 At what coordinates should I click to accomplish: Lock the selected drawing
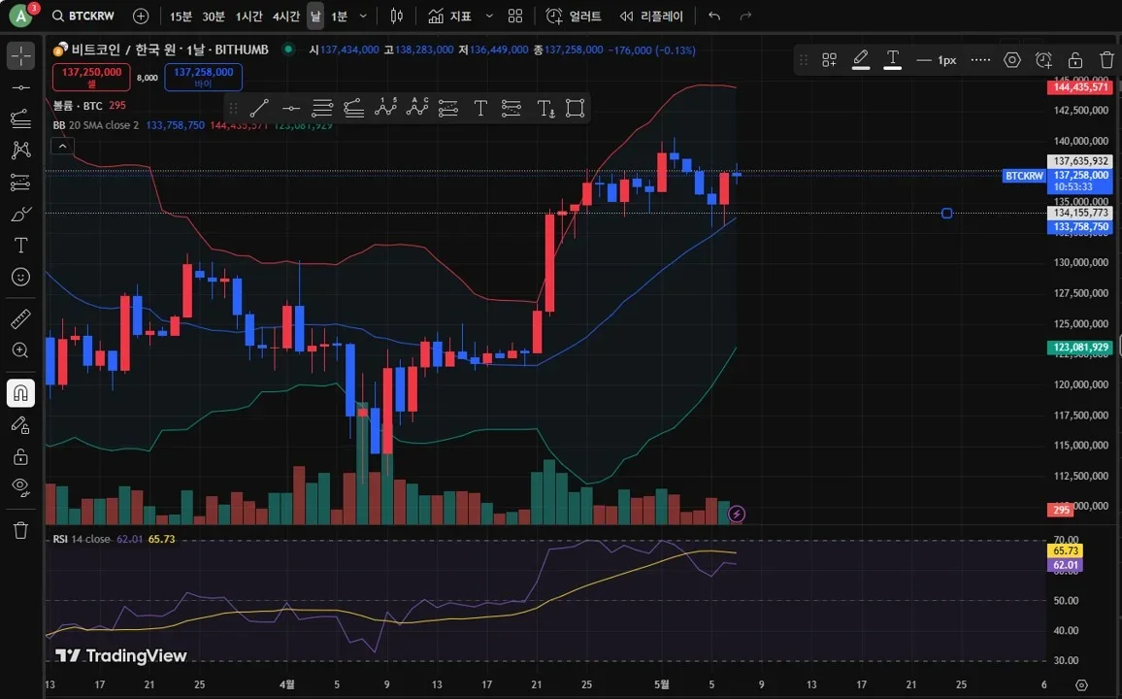(x=1074, y=60)
